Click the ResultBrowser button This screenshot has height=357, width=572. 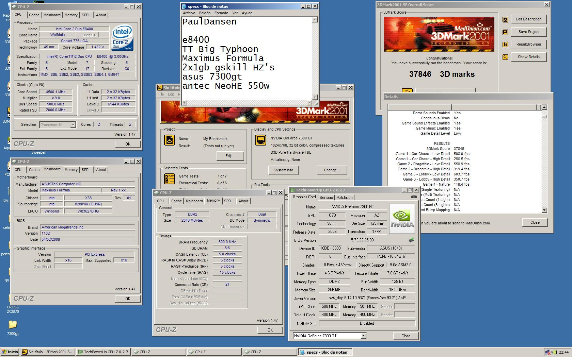(528, 44)
